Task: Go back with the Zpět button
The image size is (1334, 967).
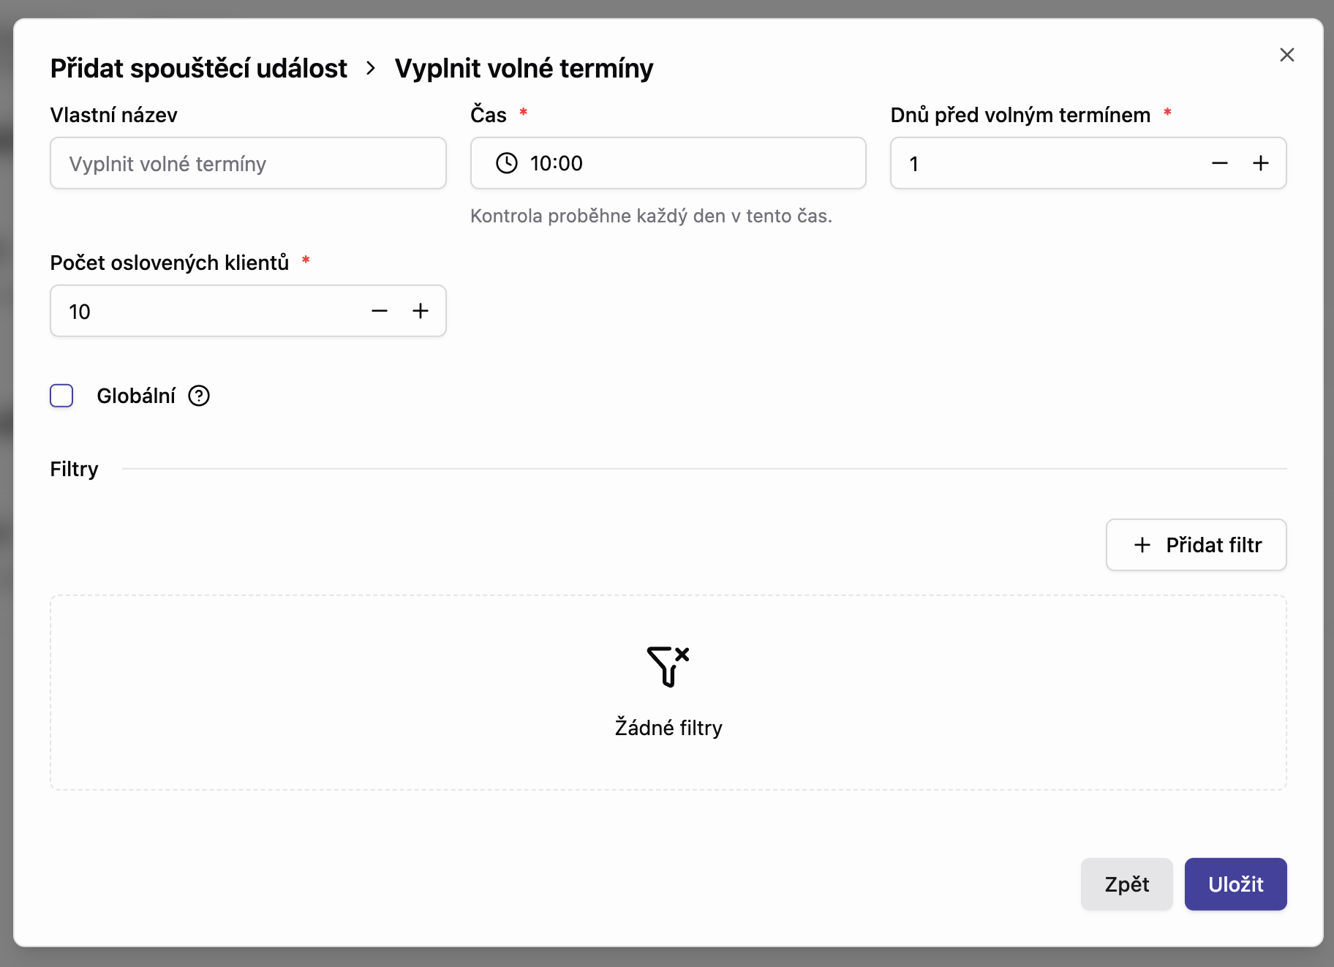Action: click(1126, 884)
